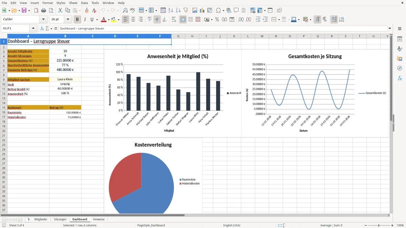Insert an image
This screenshot has height=228, width=406.
pos(195,10)
